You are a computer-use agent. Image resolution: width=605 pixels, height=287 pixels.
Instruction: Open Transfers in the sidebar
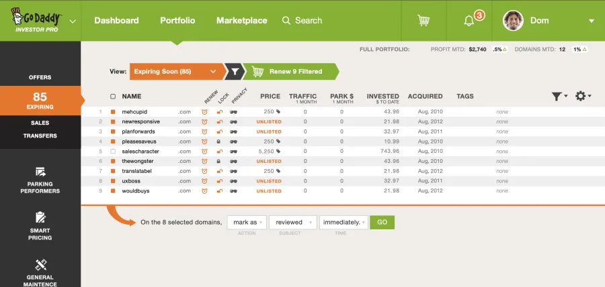(x=40, y=136)
